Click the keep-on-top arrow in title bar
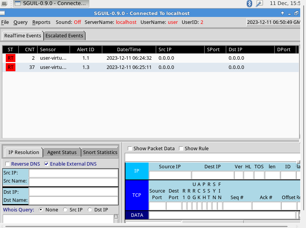This screenshot has width=306, height=228. 283,13
